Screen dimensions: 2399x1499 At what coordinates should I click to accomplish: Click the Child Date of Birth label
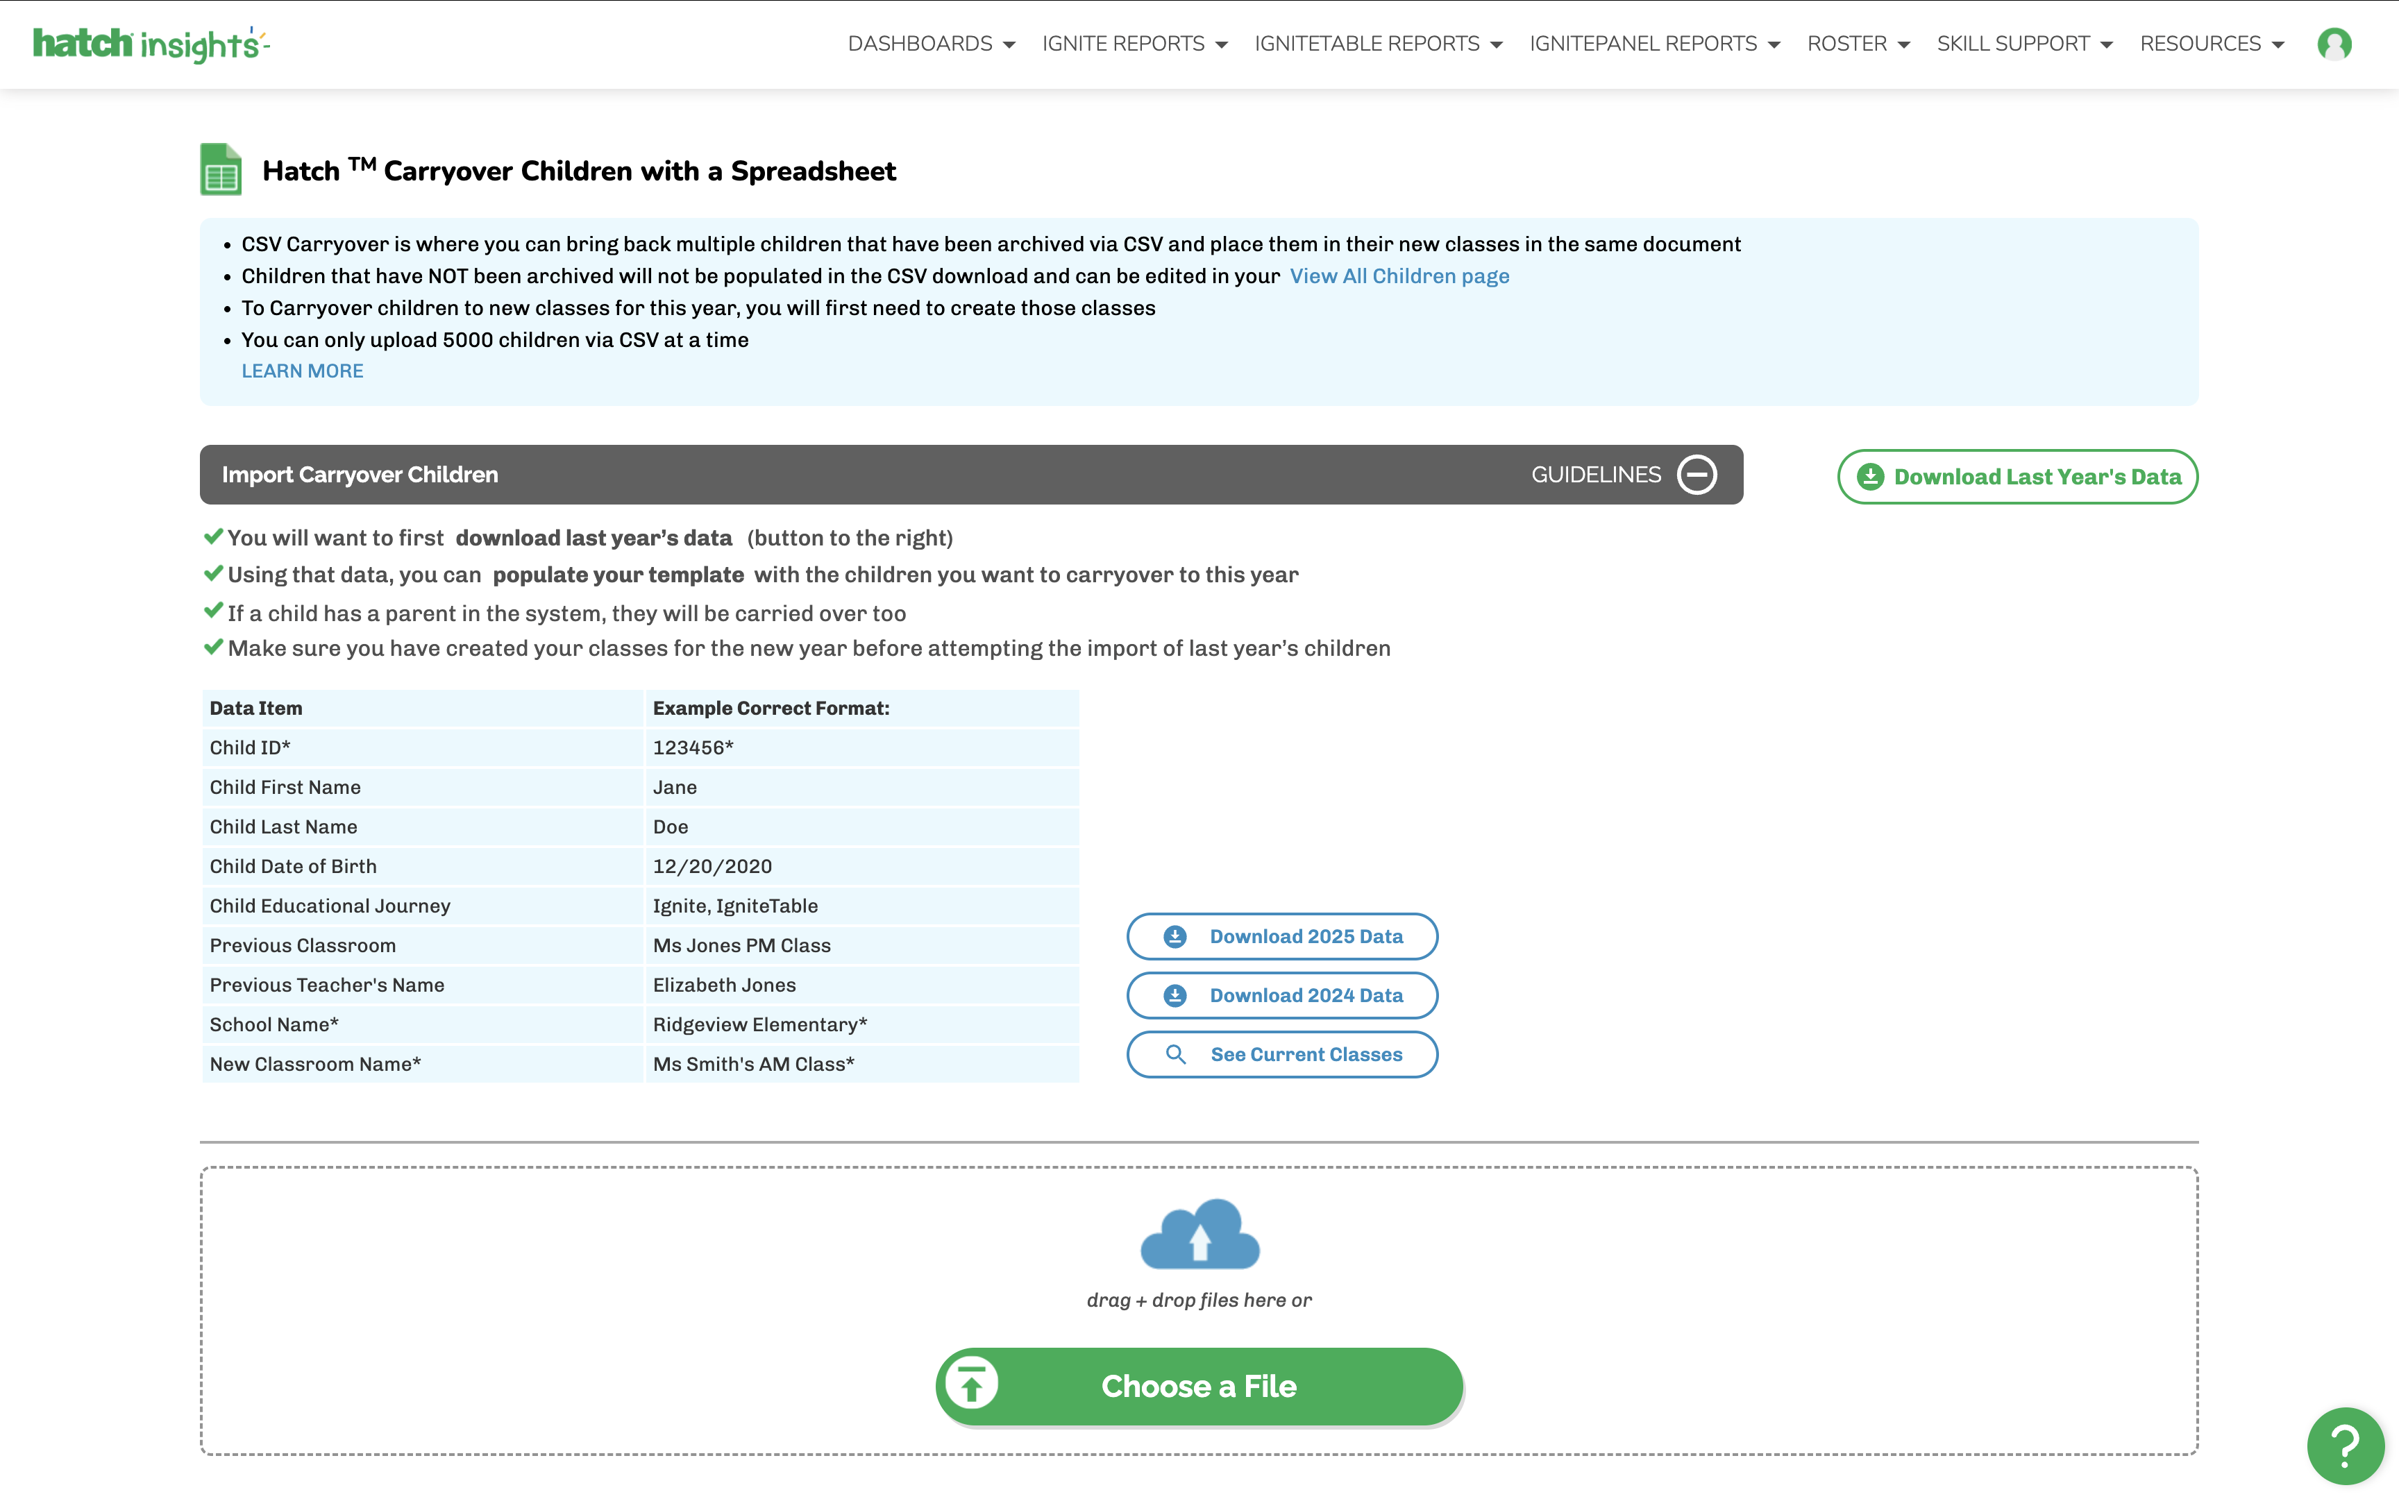[x=423, y=867]
